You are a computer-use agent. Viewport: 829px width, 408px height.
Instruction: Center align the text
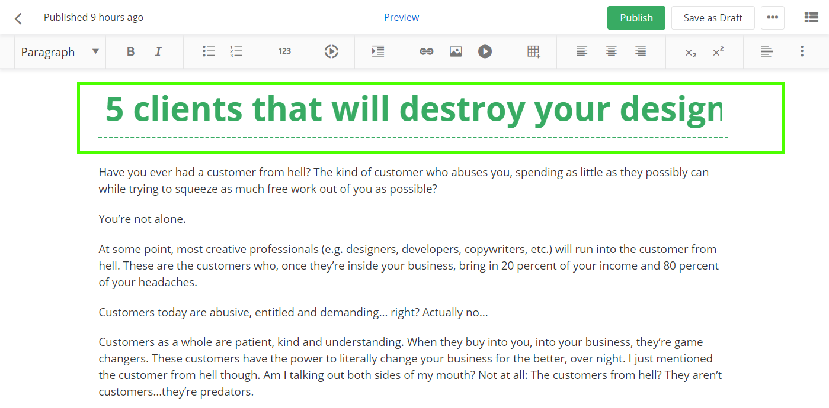click(x=612, y=52)
